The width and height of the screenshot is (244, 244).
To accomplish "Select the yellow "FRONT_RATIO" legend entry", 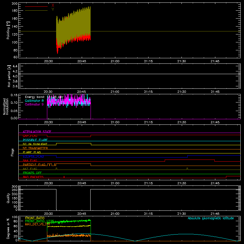I will click(35, 218).
